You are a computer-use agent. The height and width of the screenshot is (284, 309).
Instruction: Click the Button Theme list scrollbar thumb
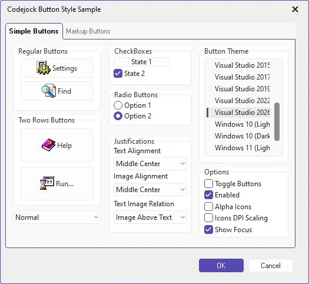point(277,121)
